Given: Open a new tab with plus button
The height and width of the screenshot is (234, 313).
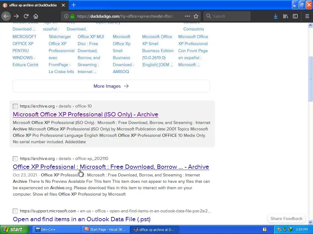Looking at the screenshot, I should [74, 5].
